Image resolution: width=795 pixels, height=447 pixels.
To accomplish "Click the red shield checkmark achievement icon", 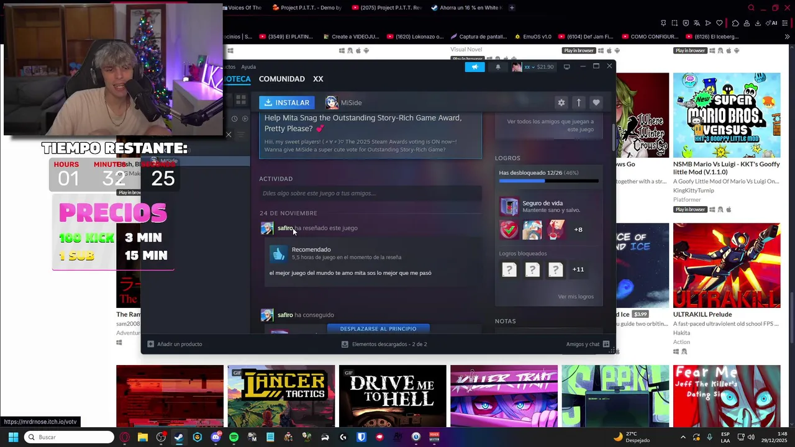I will (x=509, y=230).
